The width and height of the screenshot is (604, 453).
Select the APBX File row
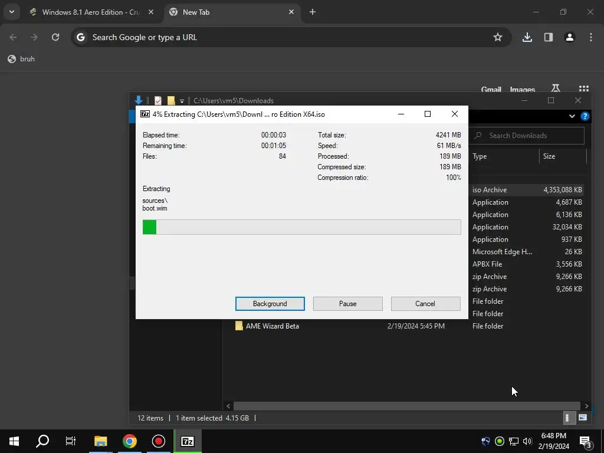click(527, 264)
